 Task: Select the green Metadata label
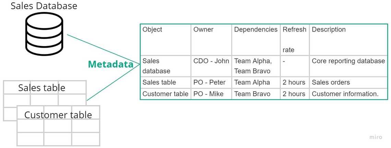(x=111, y=64)
